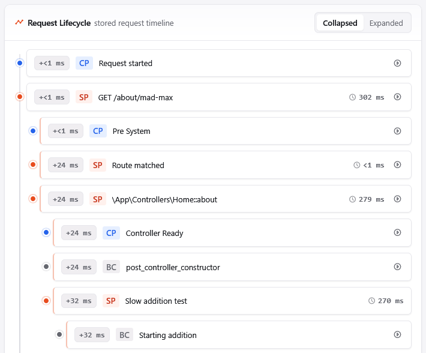Select the \App\Controllers\Home::about label
426x353 pixels.
coord(164,199)
